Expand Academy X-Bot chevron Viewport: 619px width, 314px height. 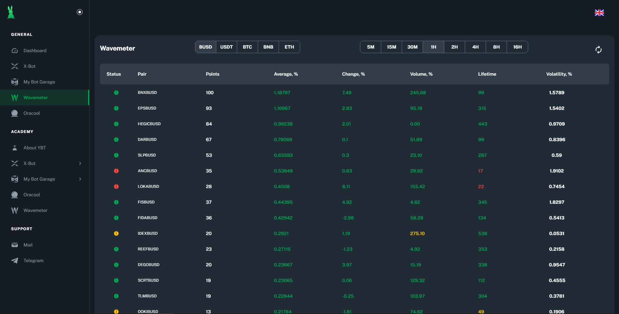click(80, 163)
